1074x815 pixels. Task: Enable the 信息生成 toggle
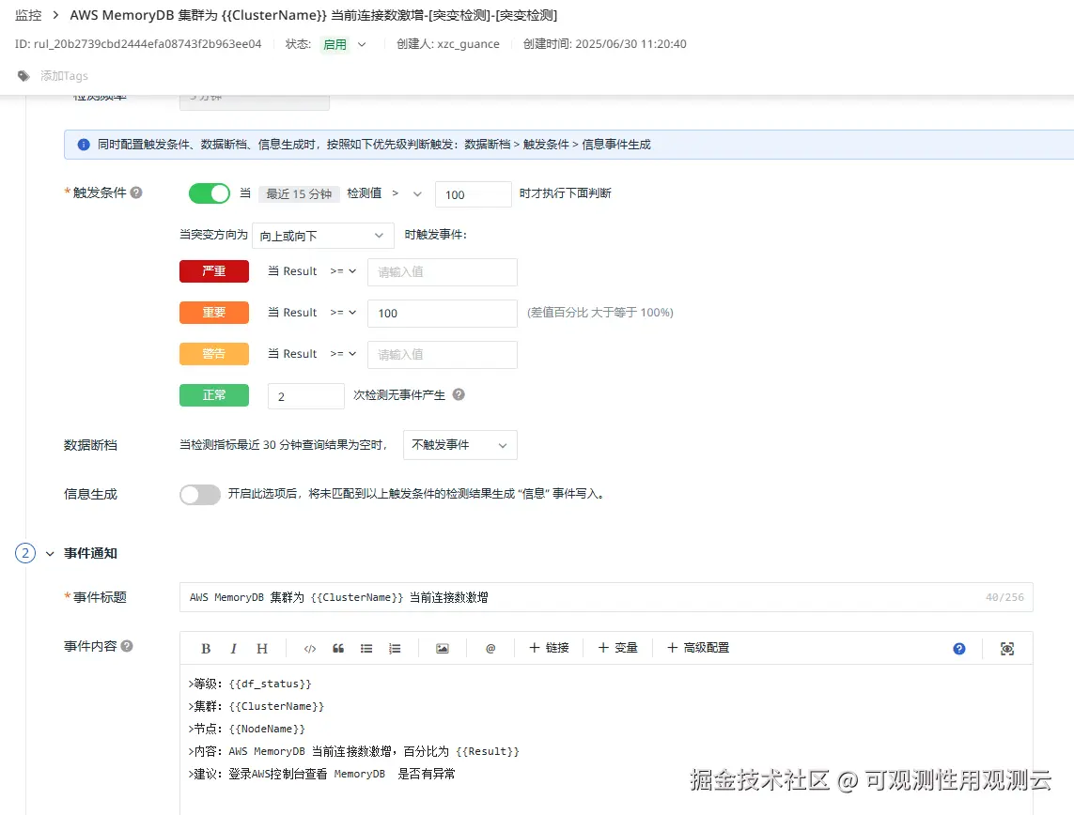tap(200, 494)
